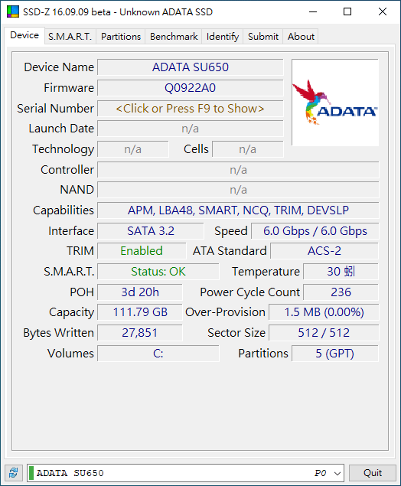Click the Sector Size value 512 / 512
The image size is (401, 486).
[324, 333]
